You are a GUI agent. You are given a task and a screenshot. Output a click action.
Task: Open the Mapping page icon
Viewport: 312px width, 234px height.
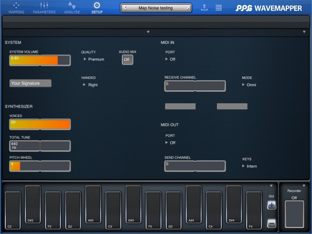pos(16,6)
